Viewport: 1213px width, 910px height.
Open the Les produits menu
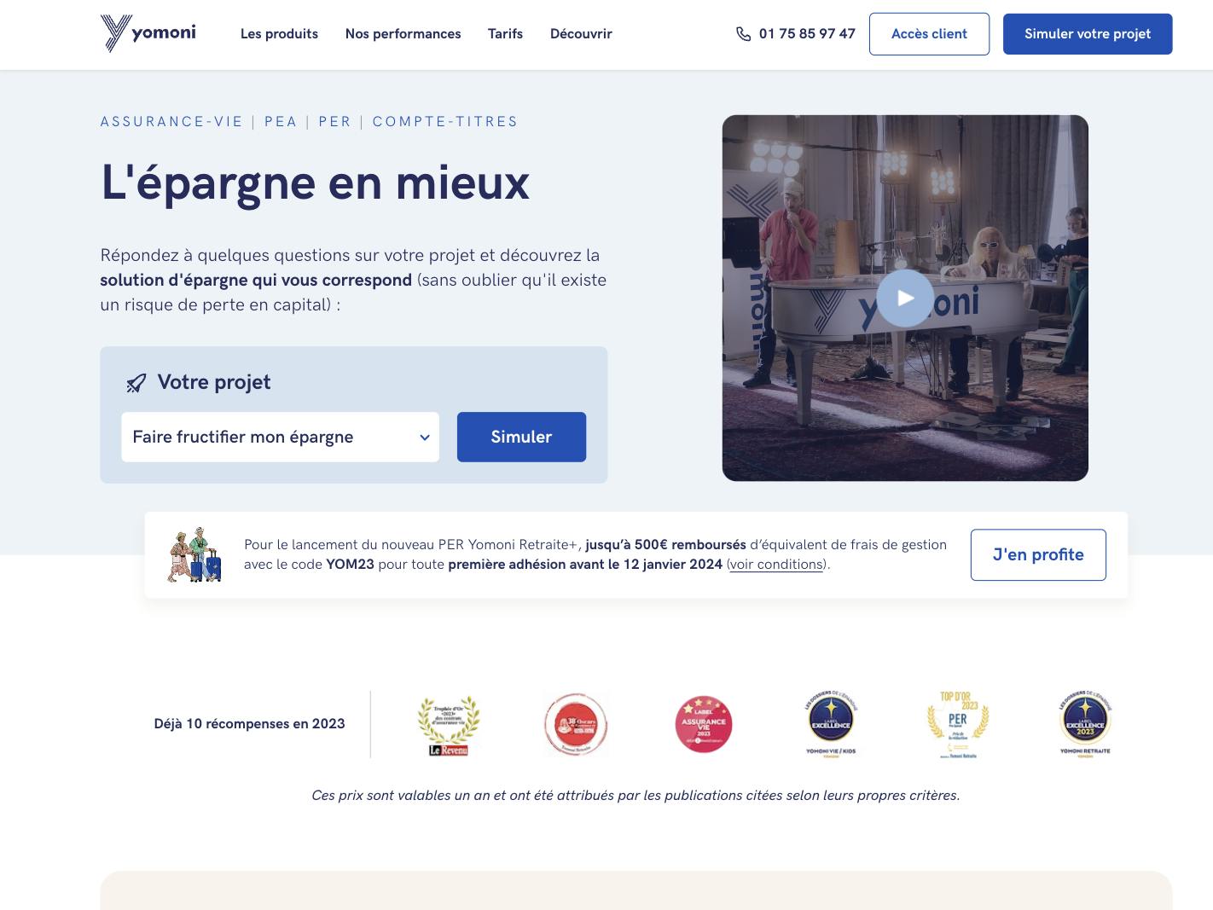[279, 34]
